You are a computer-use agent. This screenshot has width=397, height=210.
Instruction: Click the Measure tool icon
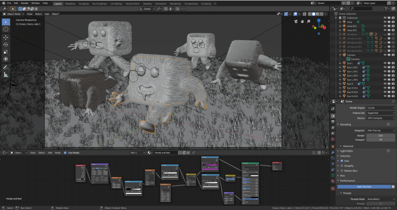[6, 75]
